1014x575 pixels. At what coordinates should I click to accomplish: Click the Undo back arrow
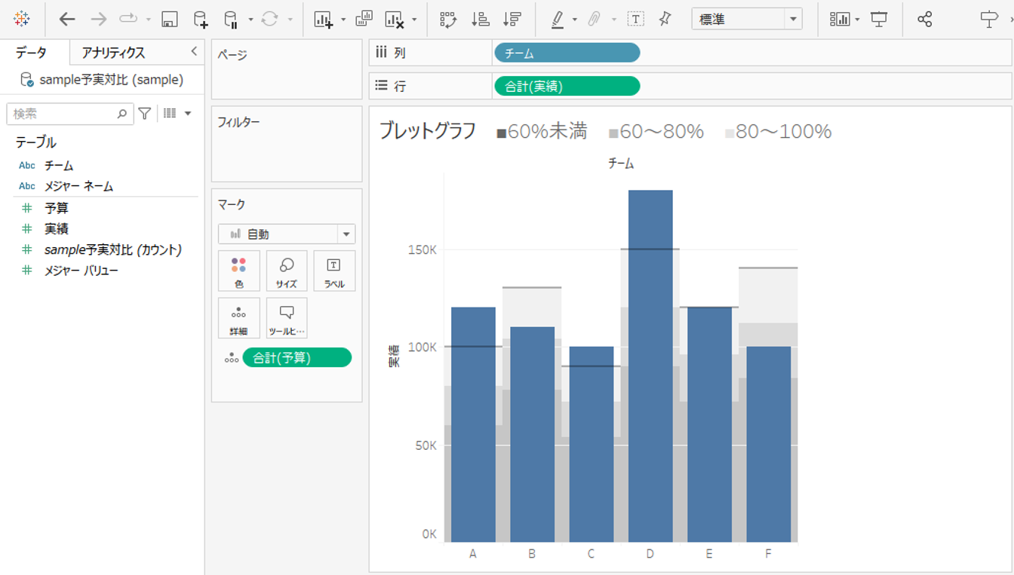(x=67, y=20)
